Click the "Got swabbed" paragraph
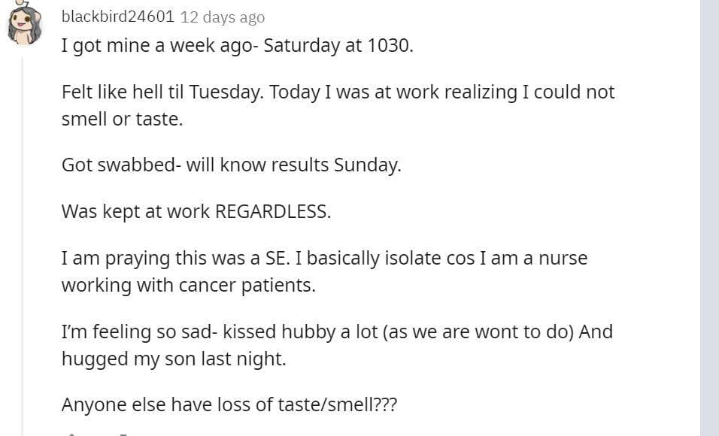This screenshot has height=436, width=719. (231, 165)
